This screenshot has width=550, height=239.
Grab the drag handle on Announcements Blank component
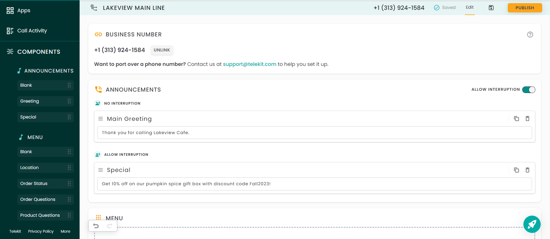point(69,85)
